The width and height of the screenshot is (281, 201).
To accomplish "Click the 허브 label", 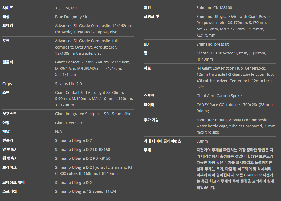I will point(147,68).
